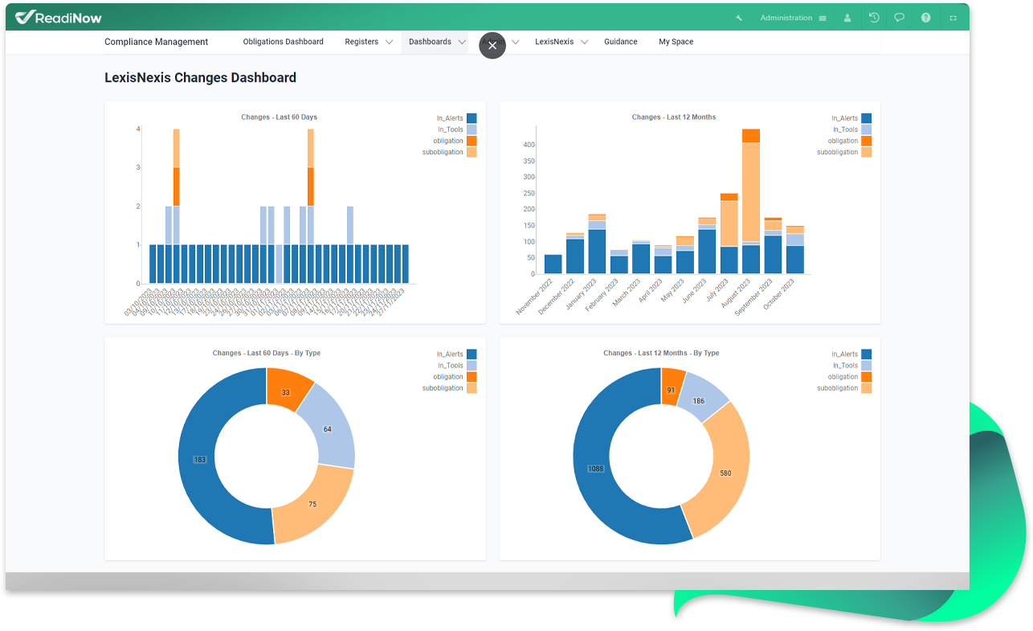
Task: Open the LexisNexis menu
Action: 554,42
